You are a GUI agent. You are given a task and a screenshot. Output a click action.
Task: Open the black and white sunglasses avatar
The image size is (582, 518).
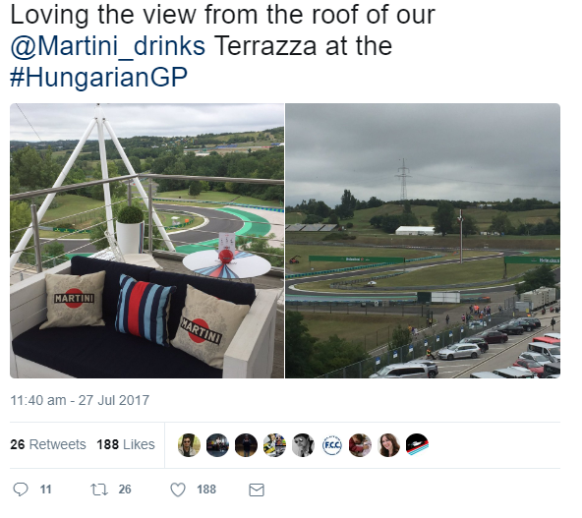point(303,445)
